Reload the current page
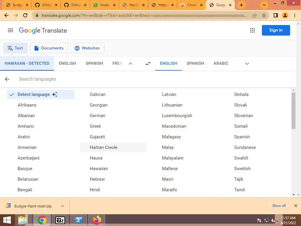301x226 pixels. pos(25,15)
